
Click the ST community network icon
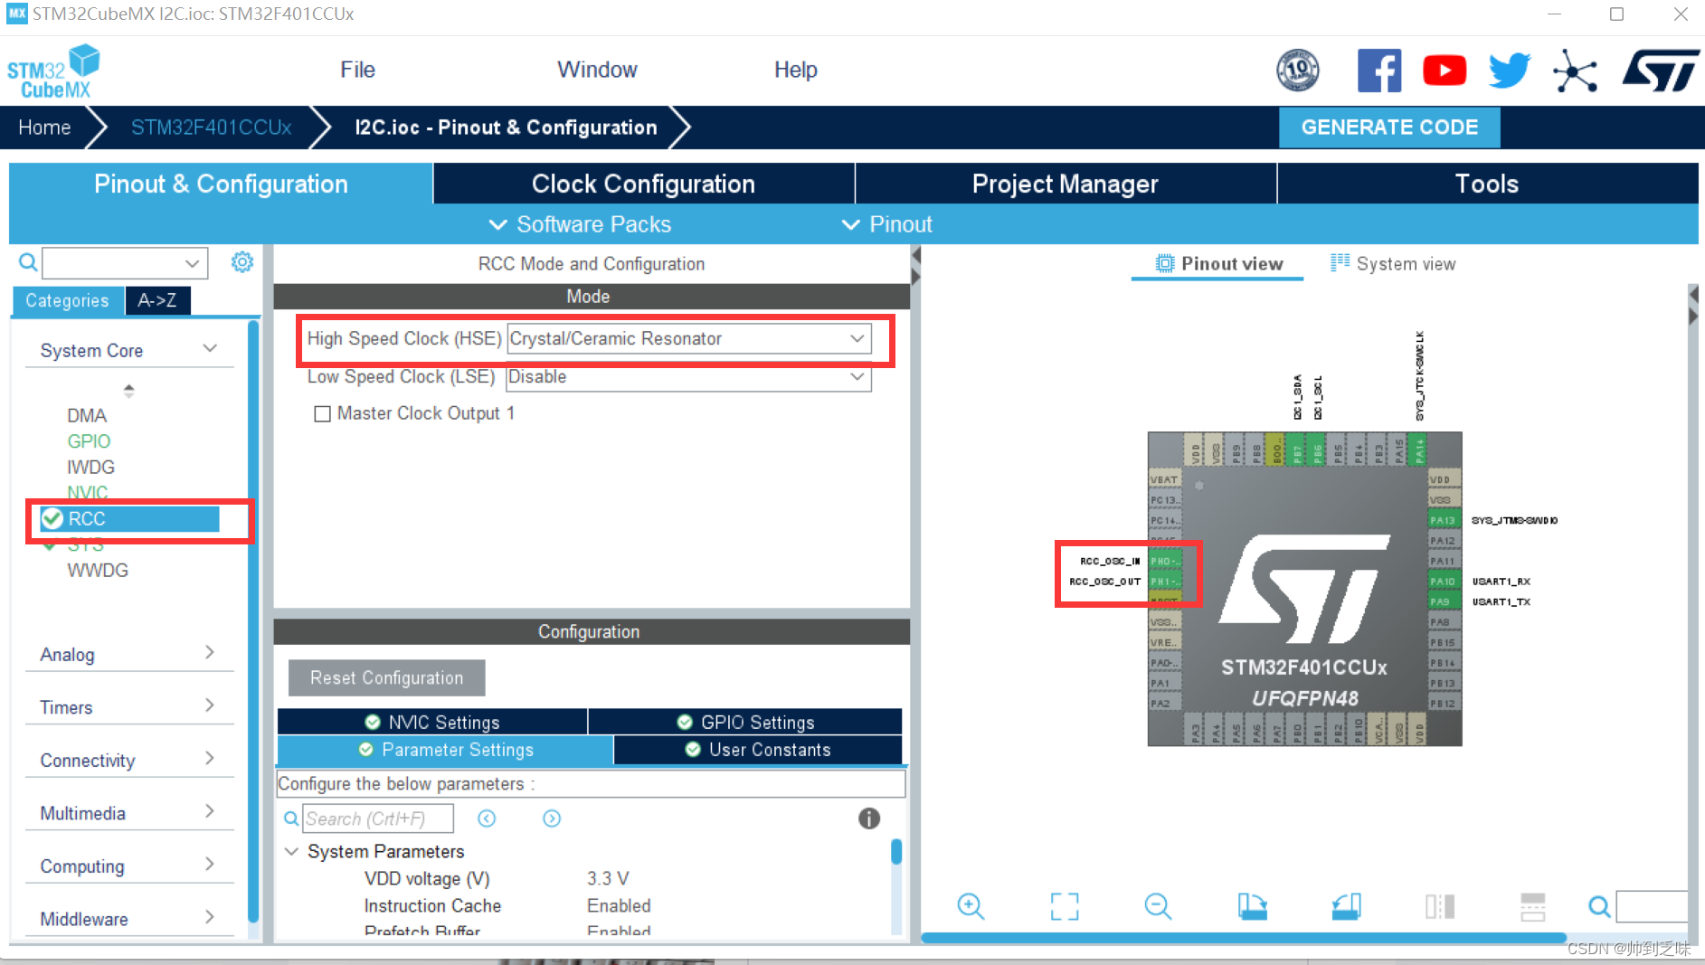tap(1575, 71)
